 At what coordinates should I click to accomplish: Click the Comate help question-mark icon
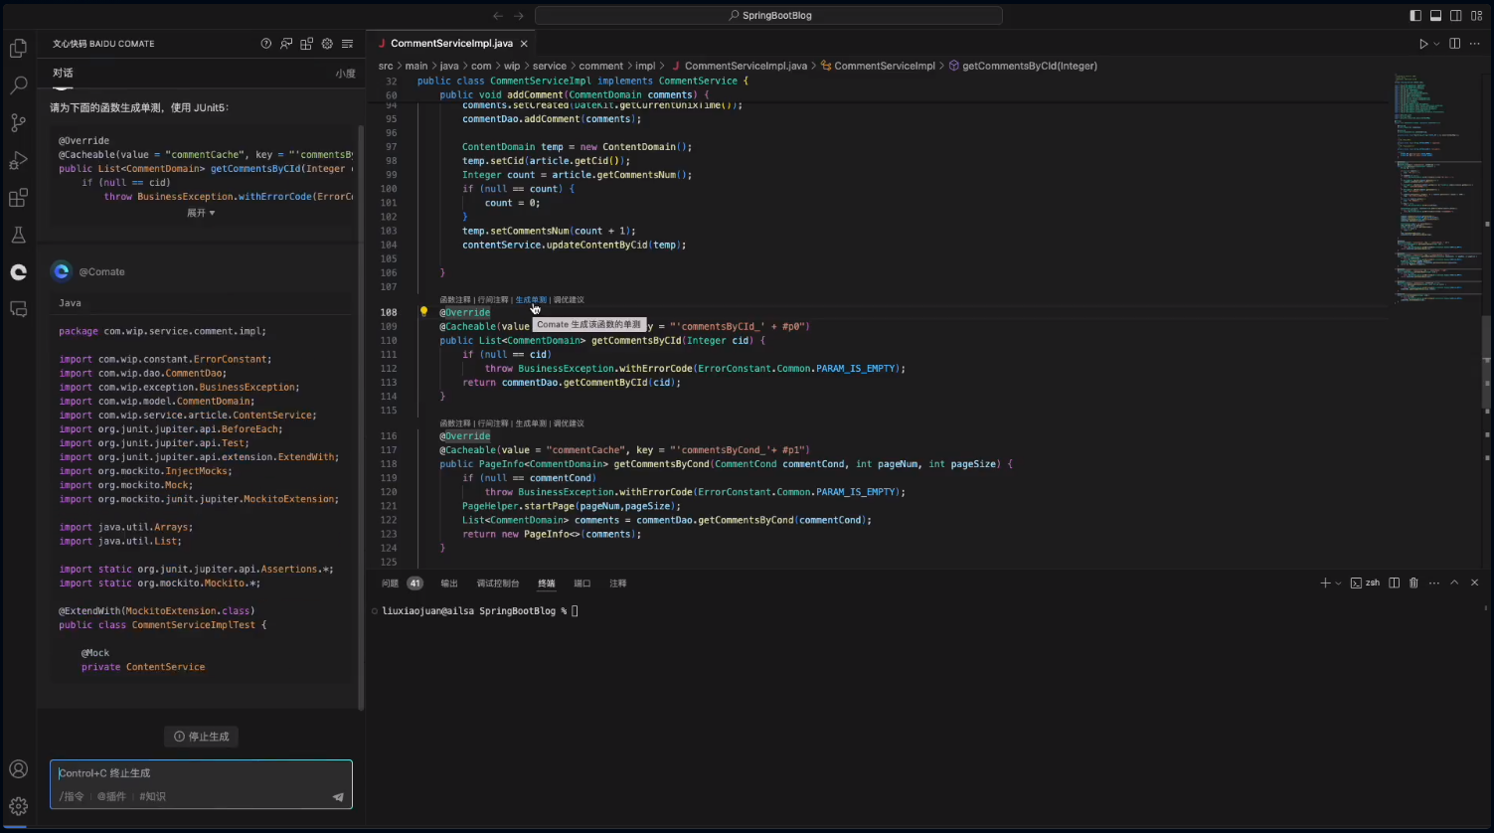[265, 44]
